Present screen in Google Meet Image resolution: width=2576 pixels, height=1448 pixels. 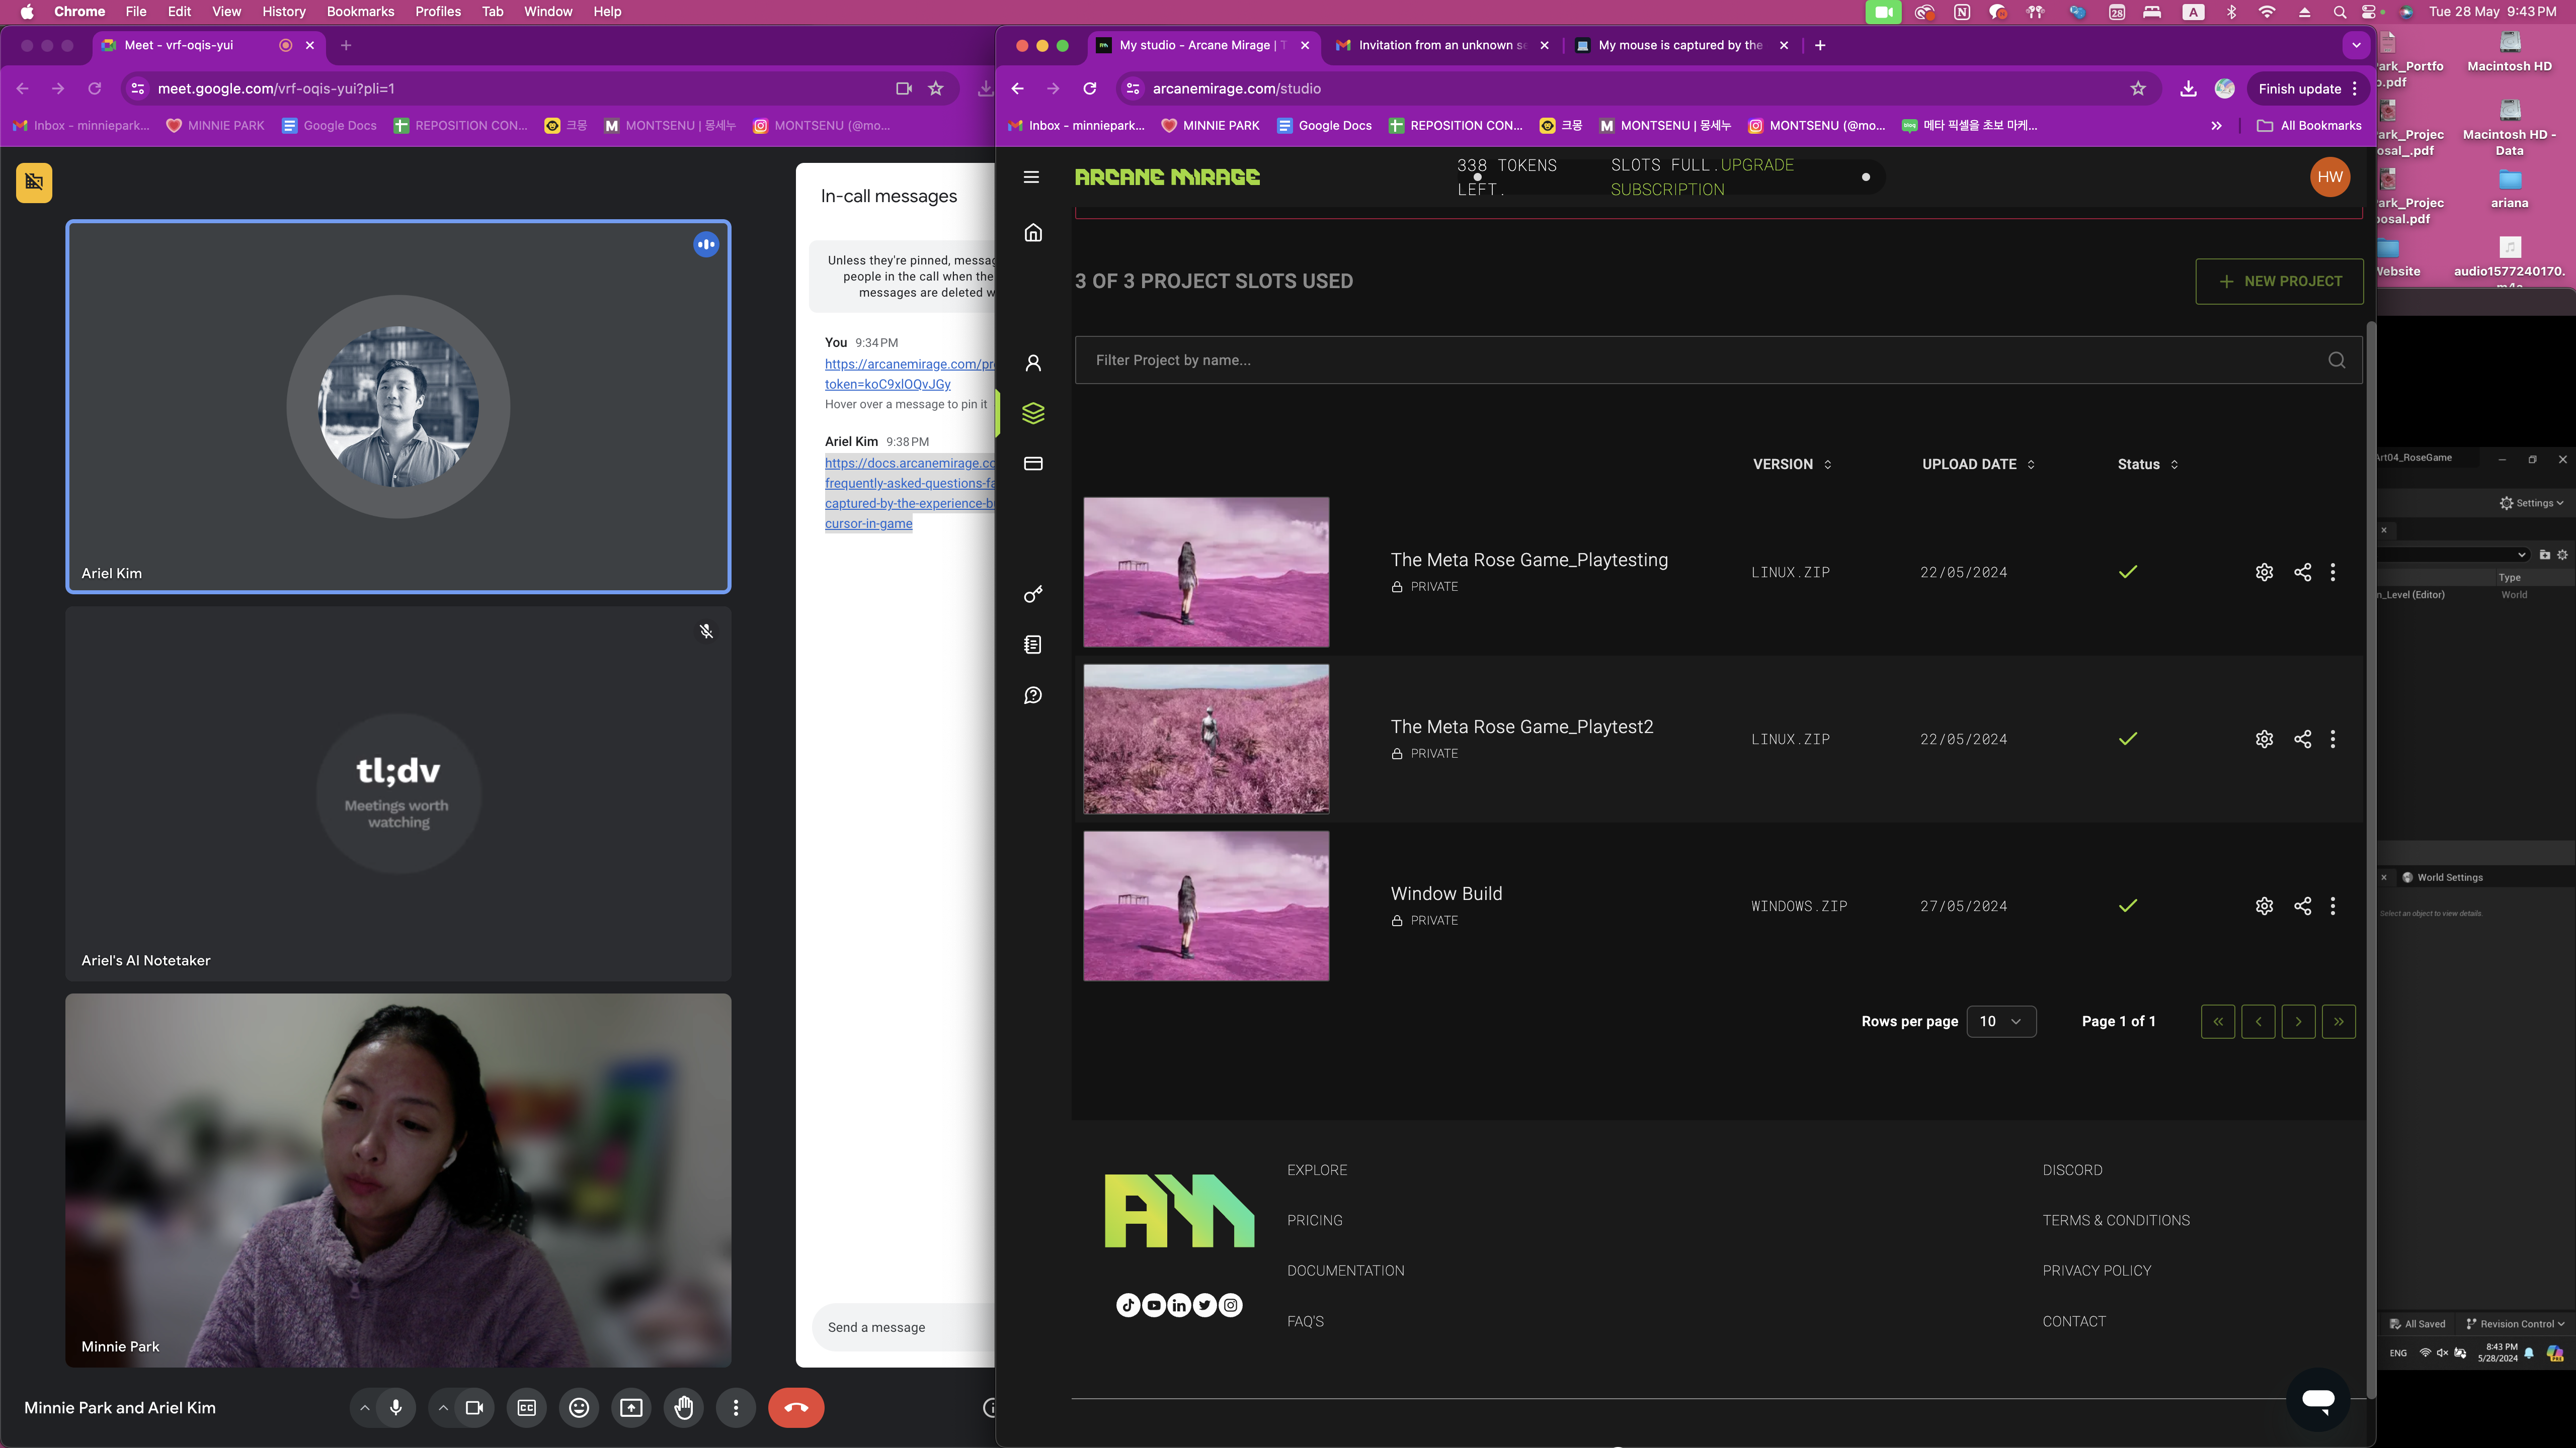point(631,1407)
